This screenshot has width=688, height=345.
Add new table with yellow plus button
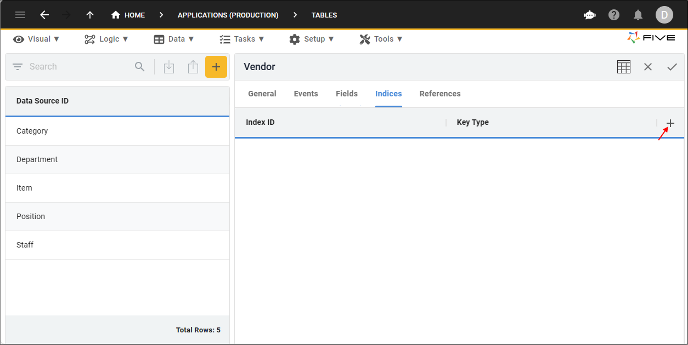[x=216, y=67]
